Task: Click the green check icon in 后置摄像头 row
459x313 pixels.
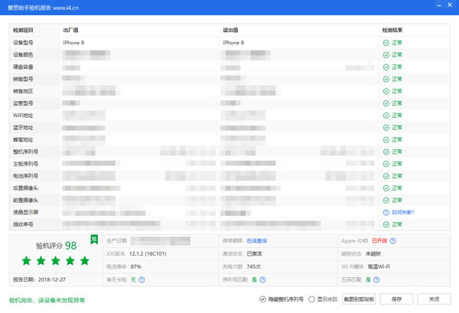Action: (x=386, y=188)
